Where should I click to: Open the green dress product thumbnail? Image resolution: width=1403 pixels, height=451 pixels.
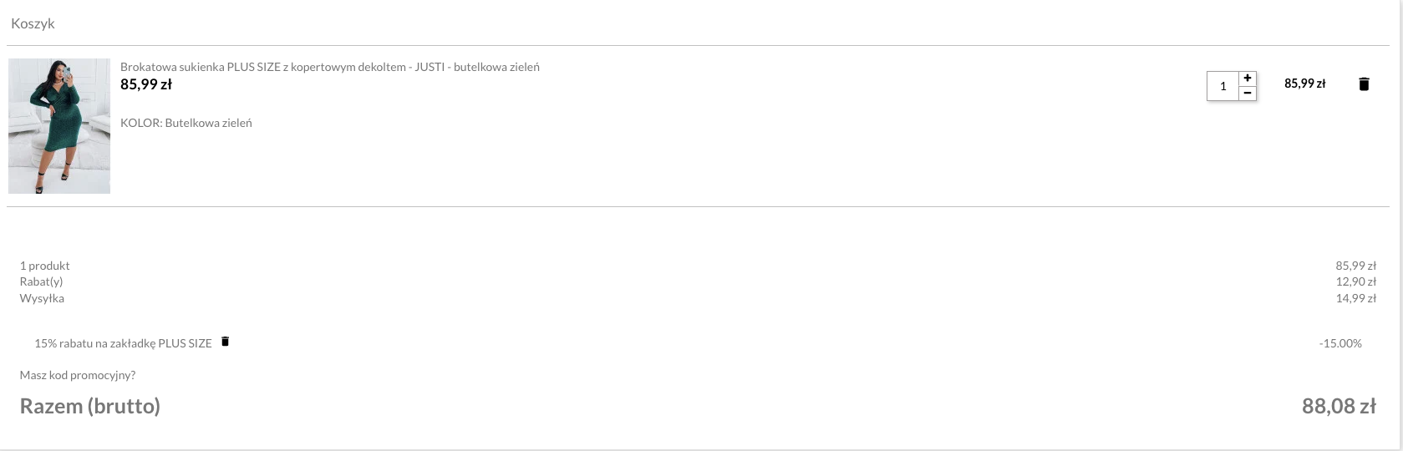pyautogui.click(x=59, y=126)
